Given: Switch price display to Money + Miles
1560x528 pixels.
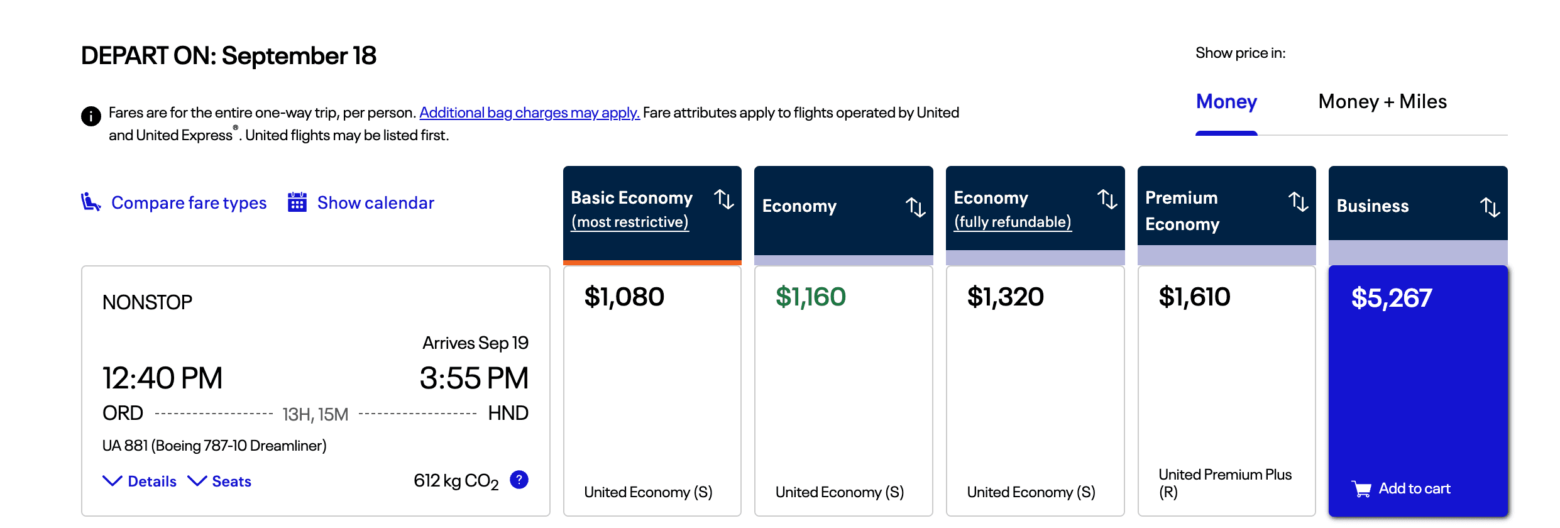Looking at the screenshot, I should click(x=1381, y=101).
